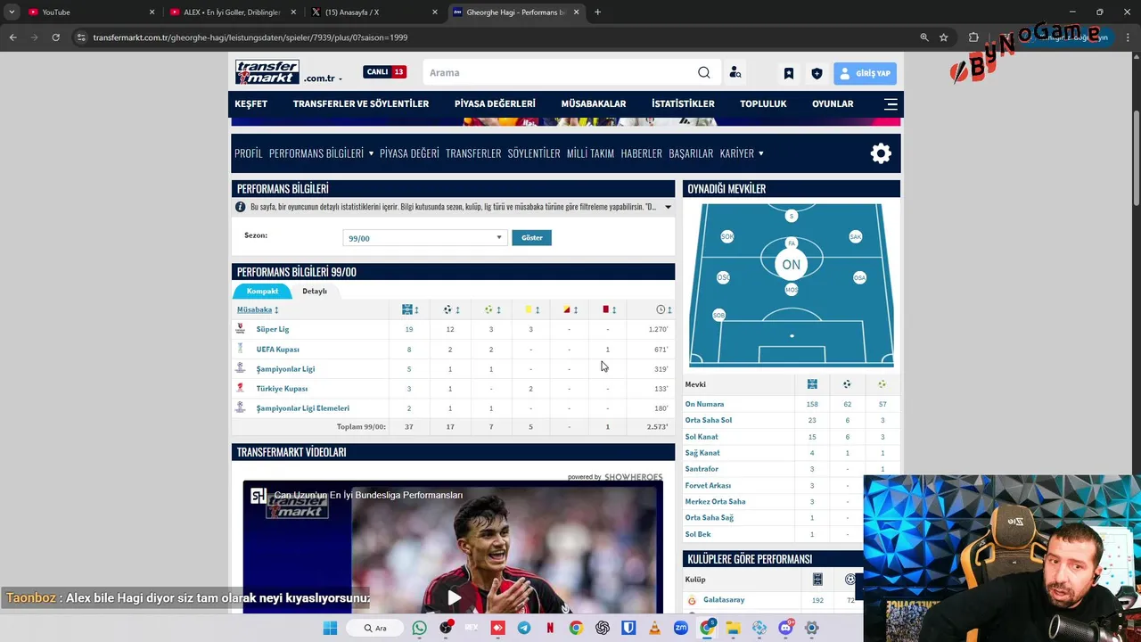1141x642 pixels.
Task: Click the Transfermarkt logo
Action: point(267,72)
